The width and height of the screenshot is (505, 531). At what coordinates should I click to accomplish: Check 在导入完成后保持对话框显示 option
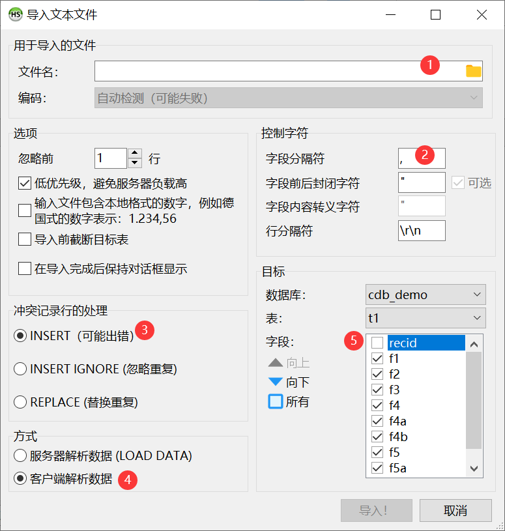[x=25, y=268]
